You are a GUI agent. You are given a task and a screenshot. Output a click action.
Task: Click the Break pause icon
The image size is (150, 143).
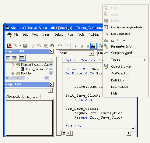(x=82, y=46)
